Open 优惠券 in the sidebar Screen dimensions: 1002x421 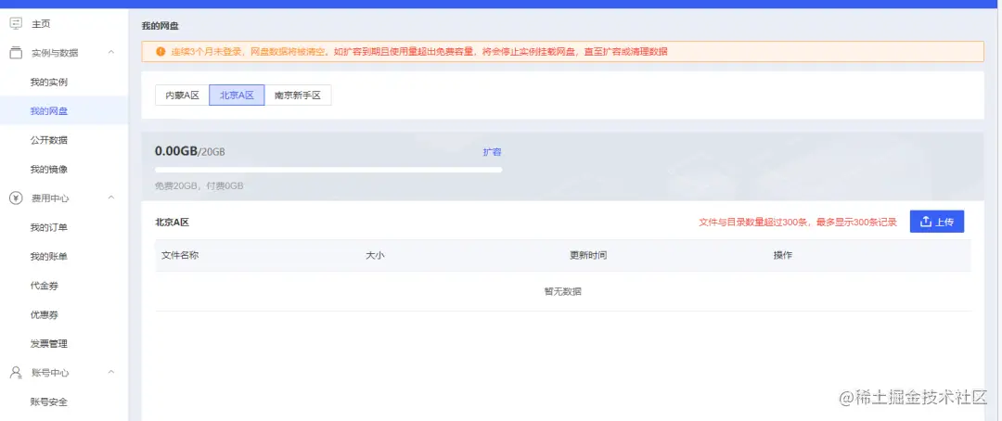[x=45, y=315]
